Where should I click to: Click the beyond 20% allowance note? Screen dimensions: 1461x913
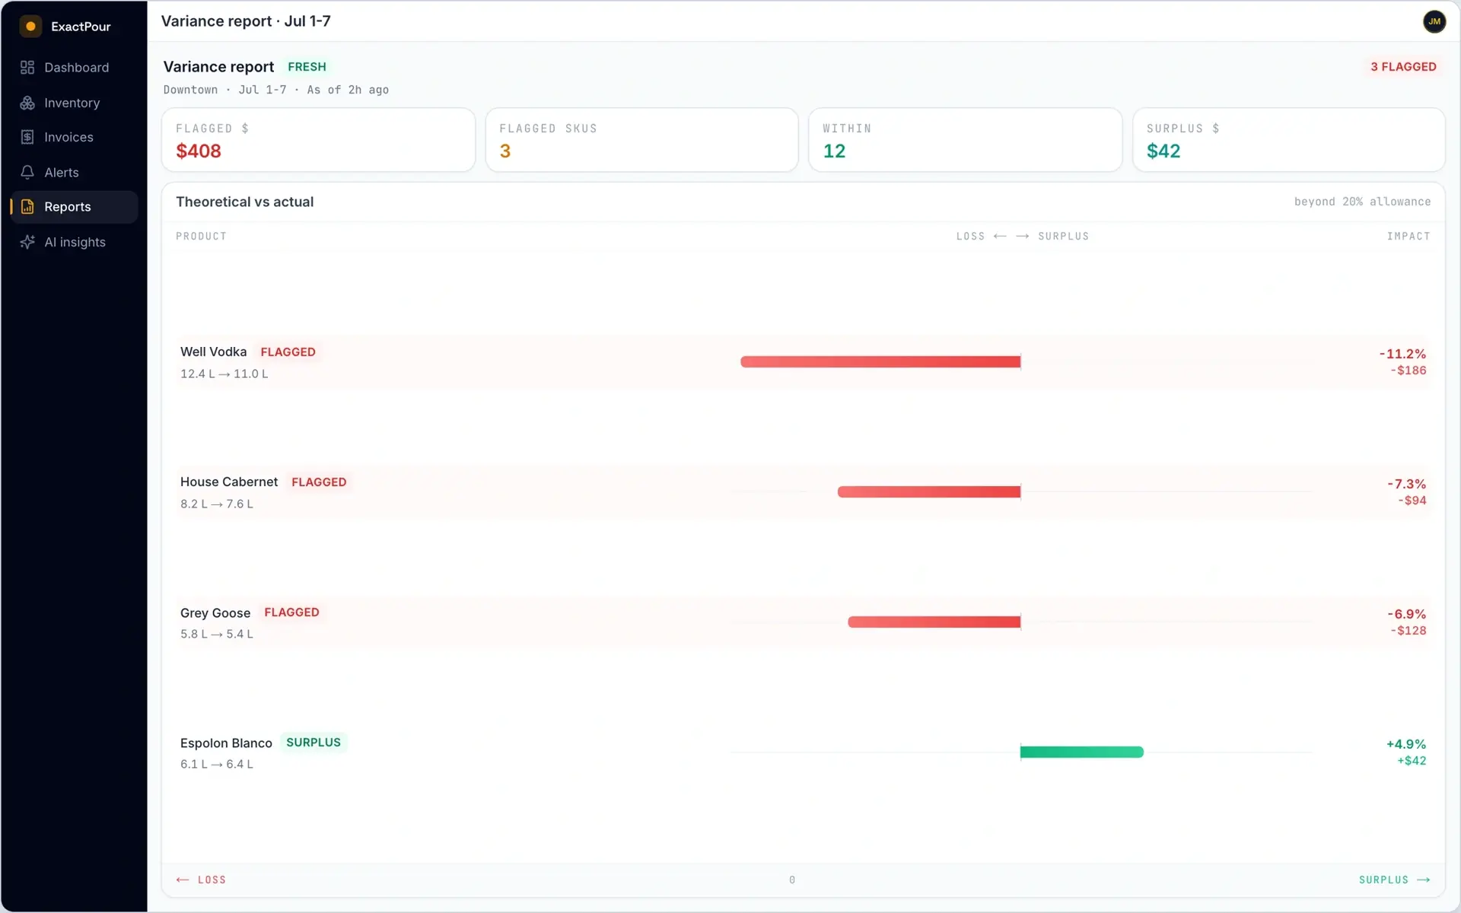(1362, 202)
